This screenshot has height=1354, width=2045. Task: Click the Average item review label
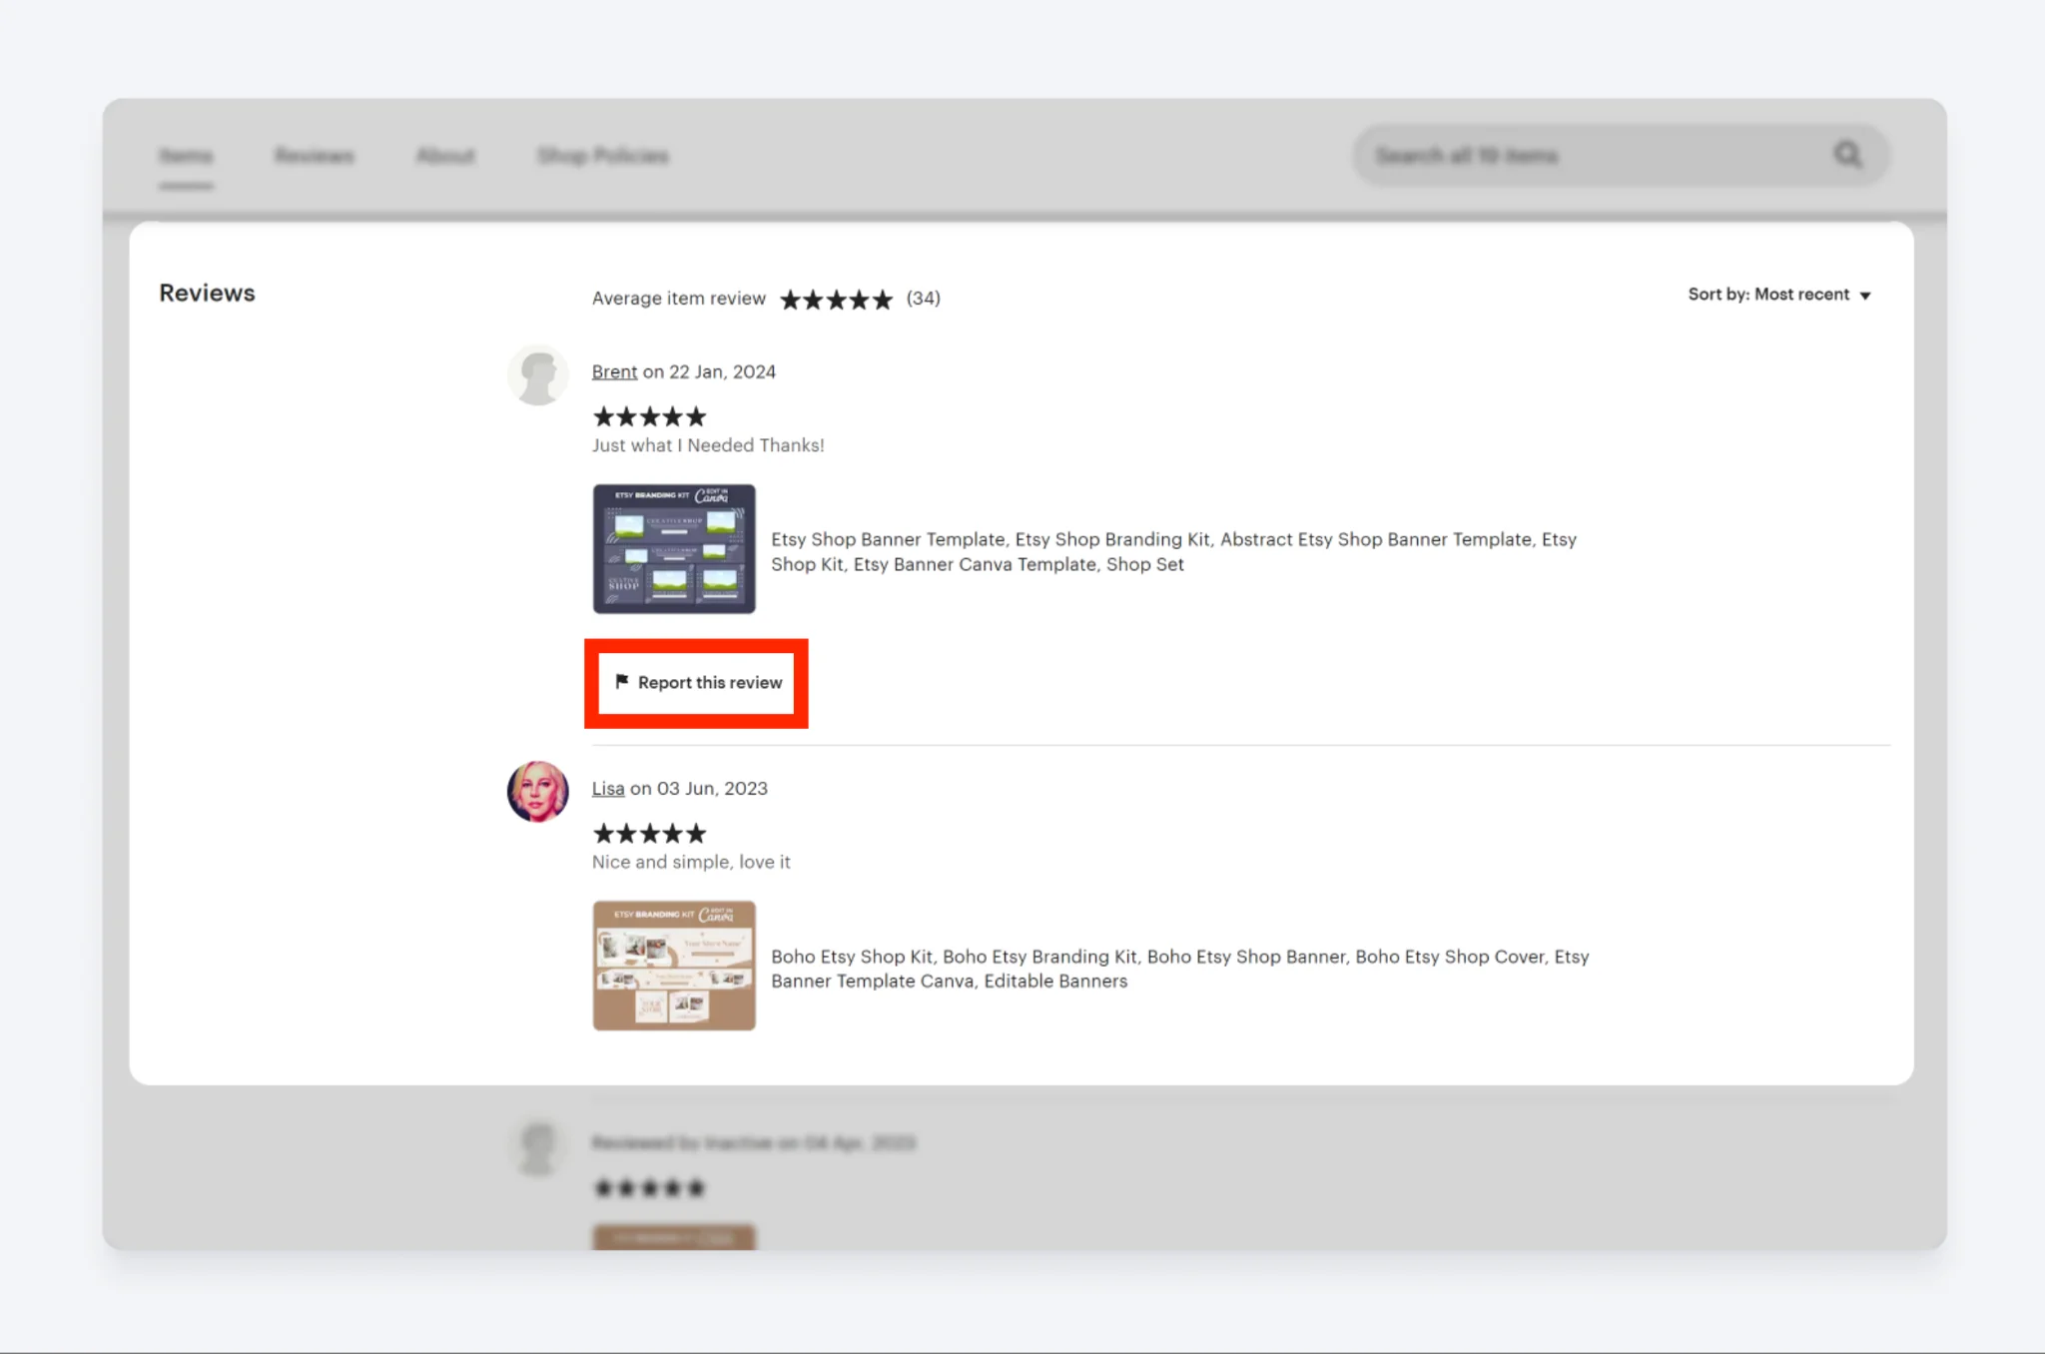(679, 298)
